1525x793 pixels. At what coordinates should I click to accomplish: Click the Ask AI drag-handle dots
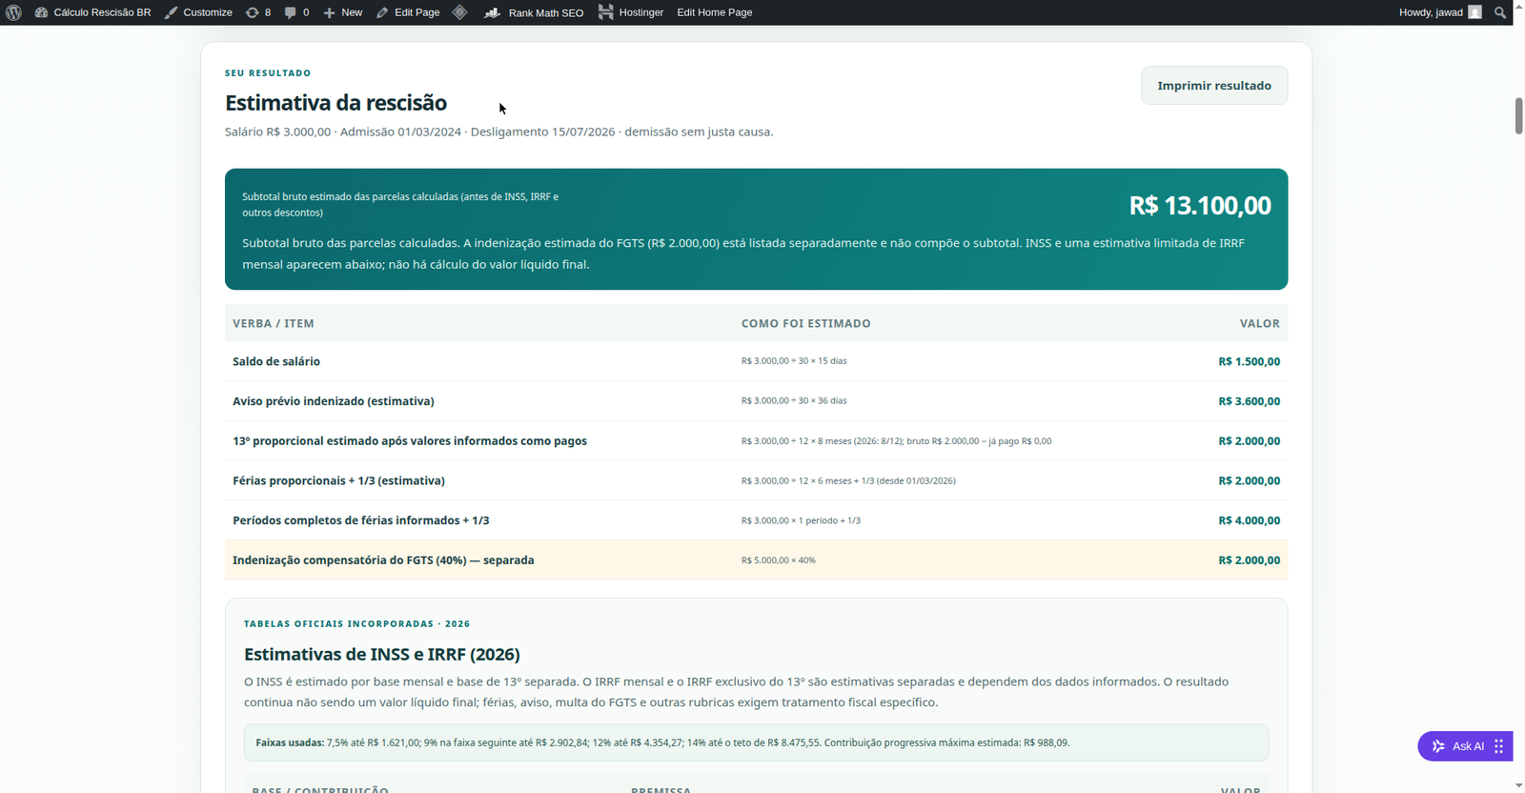[x=1499, y=746]
